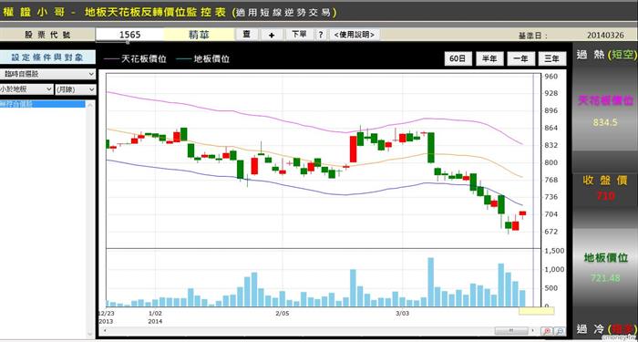This screenshot has height=342, width=638.
Task: Click the 地板價位 legend label
Action: coord(211,59)
